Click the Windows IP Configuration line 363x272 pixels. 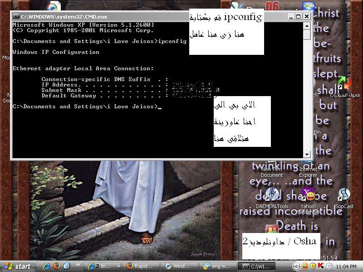pos(56,52)
